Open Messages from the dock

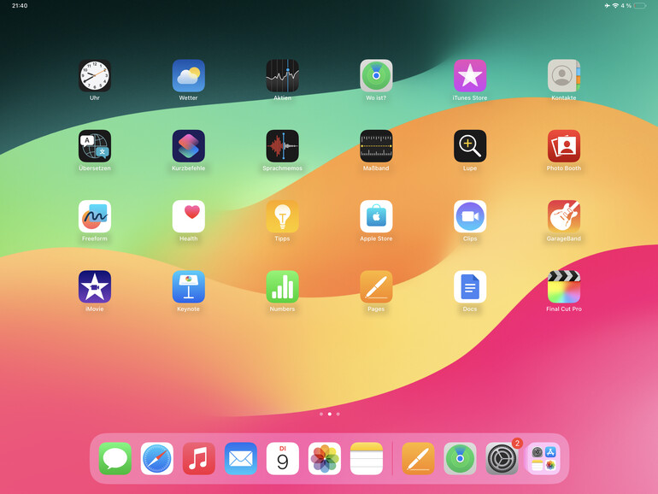tap(115, 458)
